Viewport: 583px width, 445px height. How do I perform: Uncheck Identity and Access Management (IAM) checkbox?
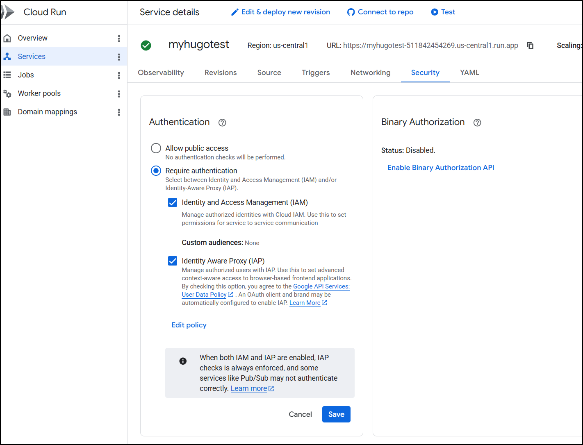pyautogui.click(x=173, y=202)
